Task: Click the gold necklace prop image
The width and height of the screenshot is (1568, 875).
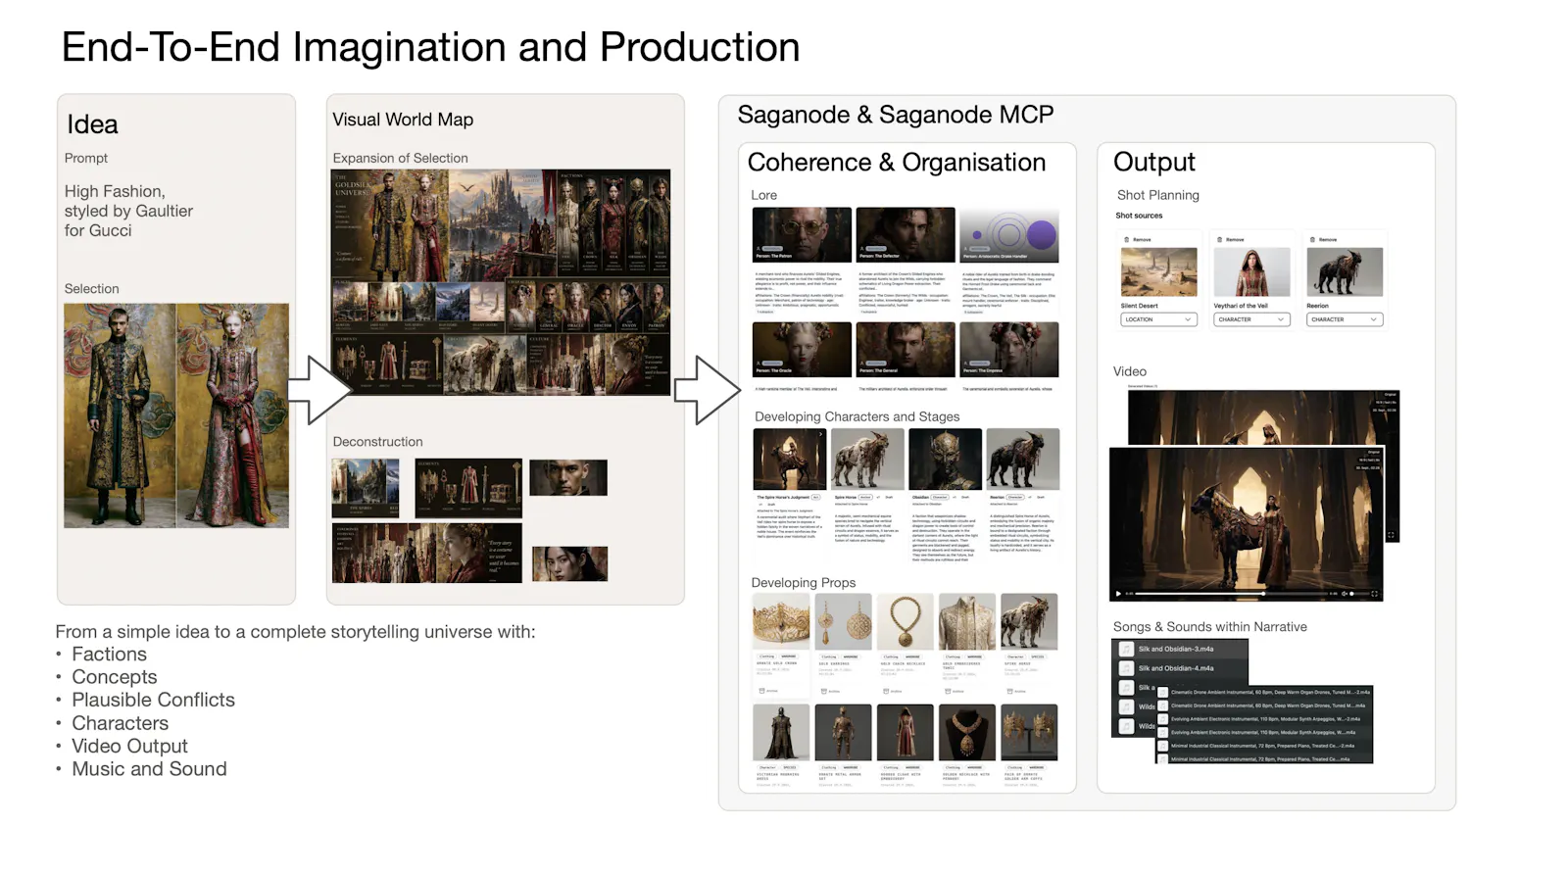Action: coord(905,621)
